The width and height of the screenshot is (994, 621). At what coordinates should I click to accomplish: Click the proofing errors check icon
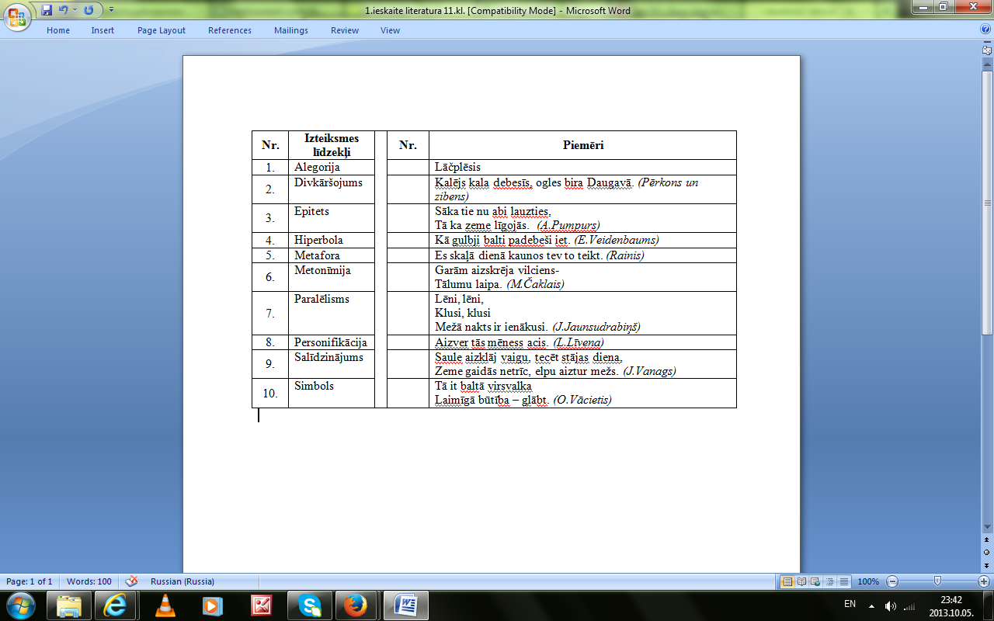[x=131, y=581]
